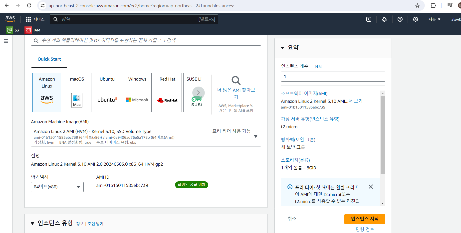Click summary panel scrollbar thumb

pos(383,135)
